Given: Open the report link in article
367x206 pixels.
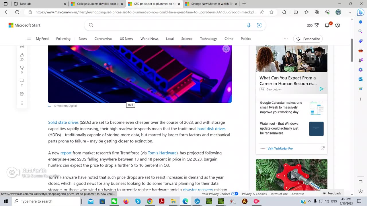Looking at the screenshot, I should (66, 153).
